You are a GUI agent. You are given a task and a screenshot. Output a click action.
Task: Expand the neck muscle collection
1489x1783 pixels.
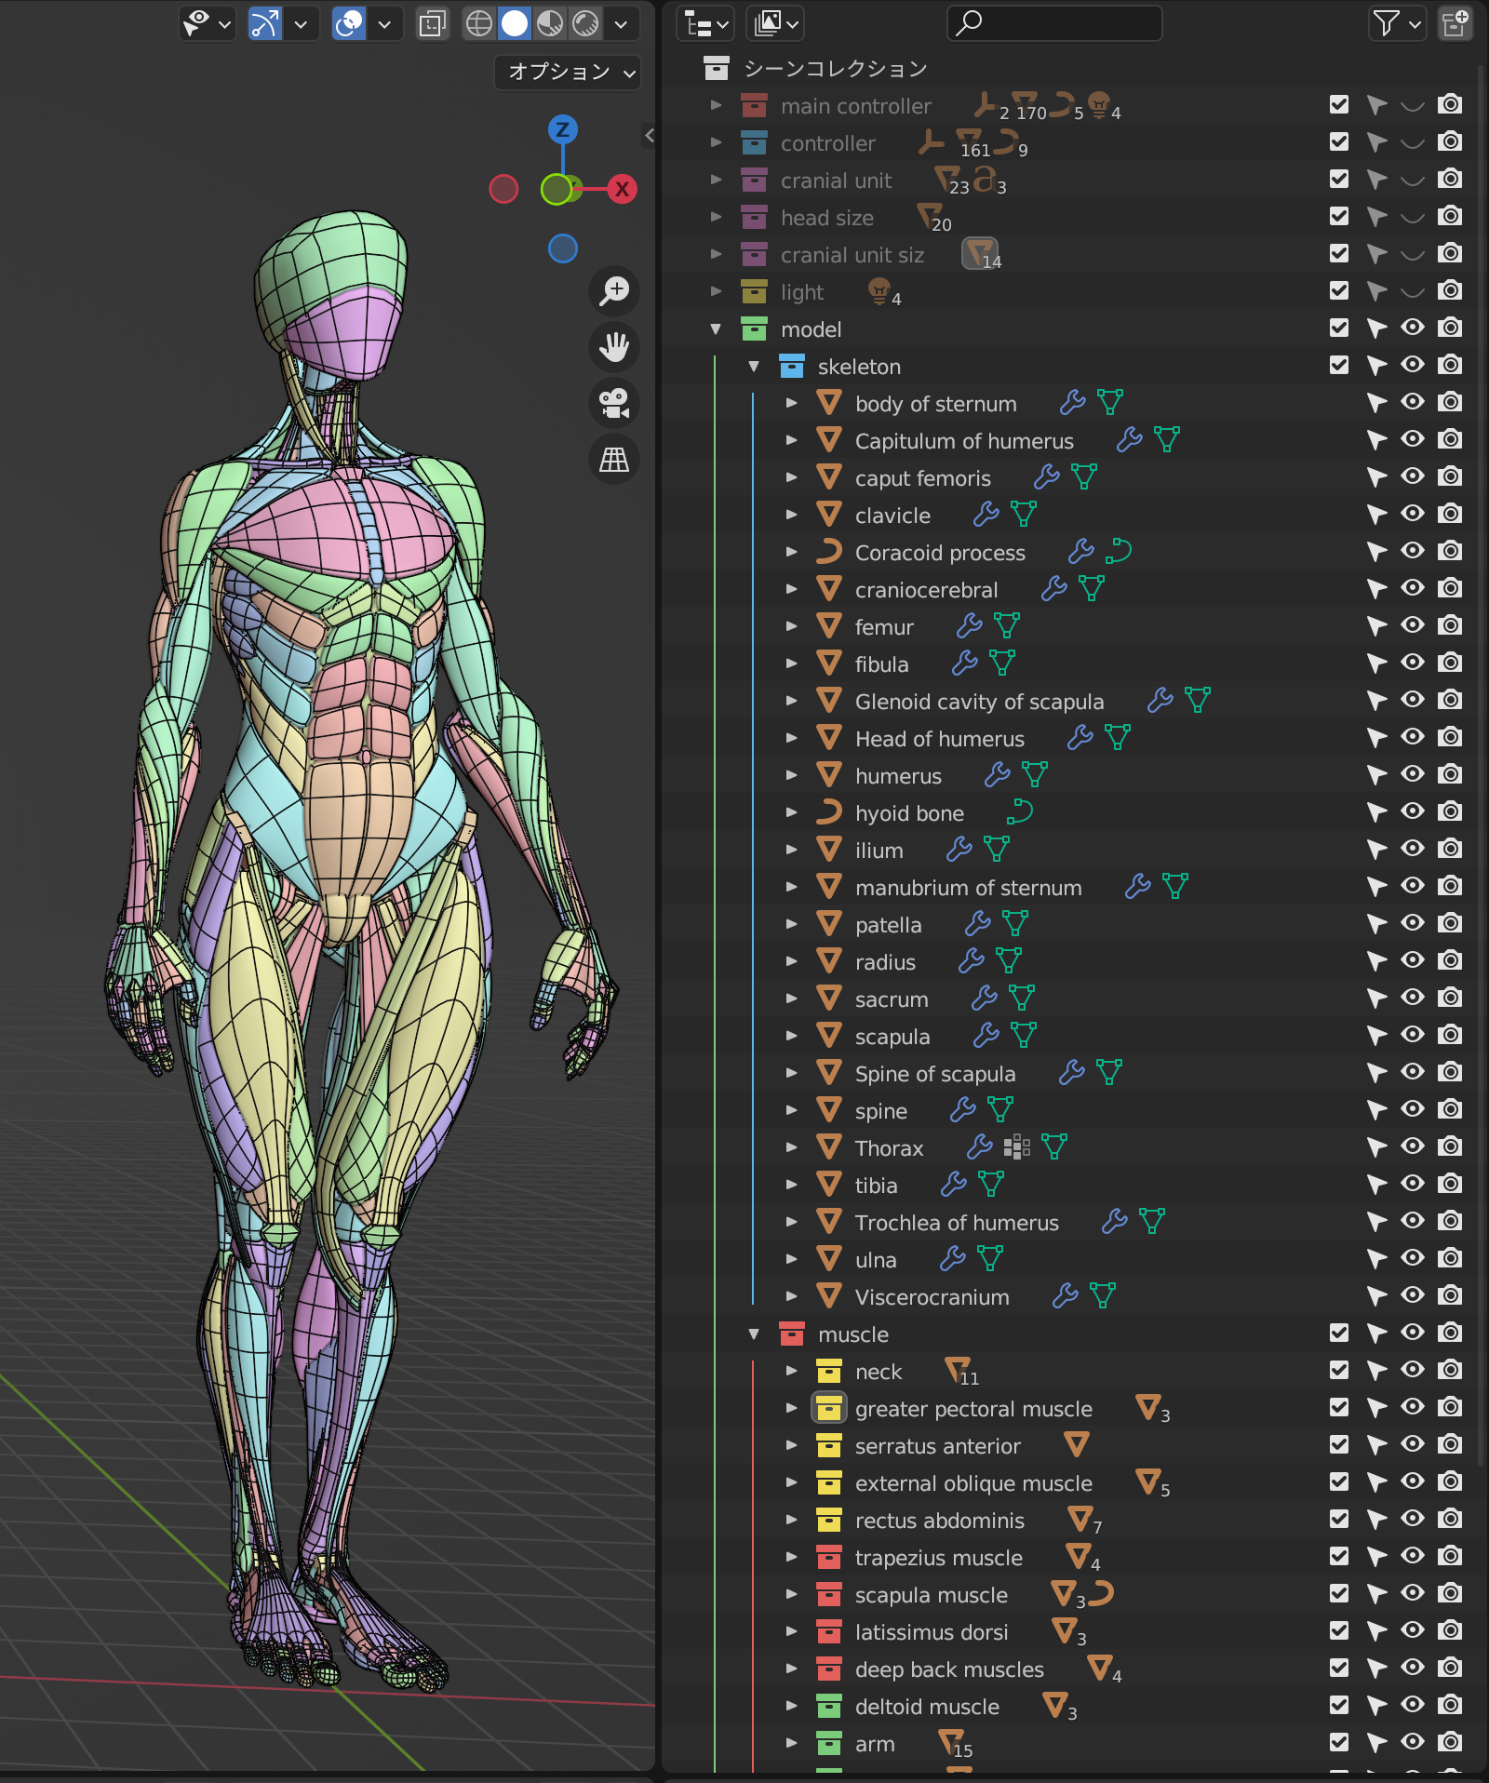tap(791, 1370)
